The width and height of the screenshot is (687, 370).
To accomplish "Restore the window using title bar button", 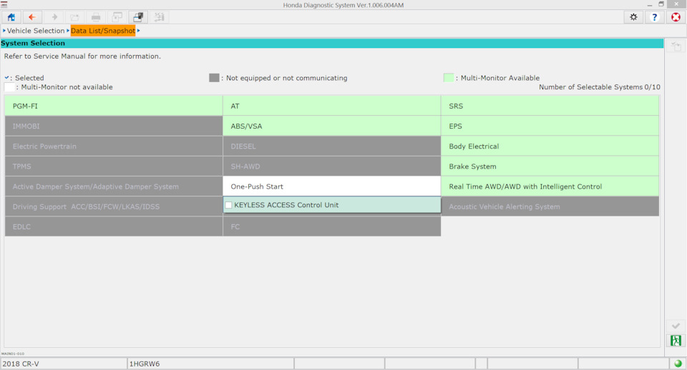I will pyautogui.click(x=661, y=4).
